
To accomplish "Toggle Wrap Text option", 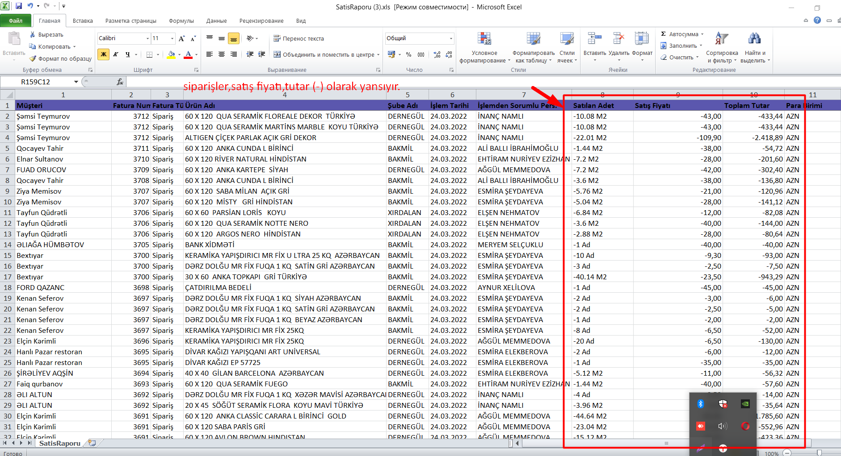I will coord(299,38).
